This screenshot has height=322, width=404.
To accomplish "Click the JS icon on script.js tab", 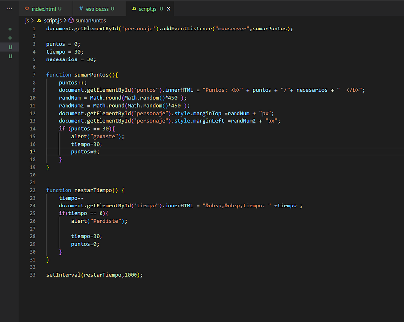I will 134,9.
